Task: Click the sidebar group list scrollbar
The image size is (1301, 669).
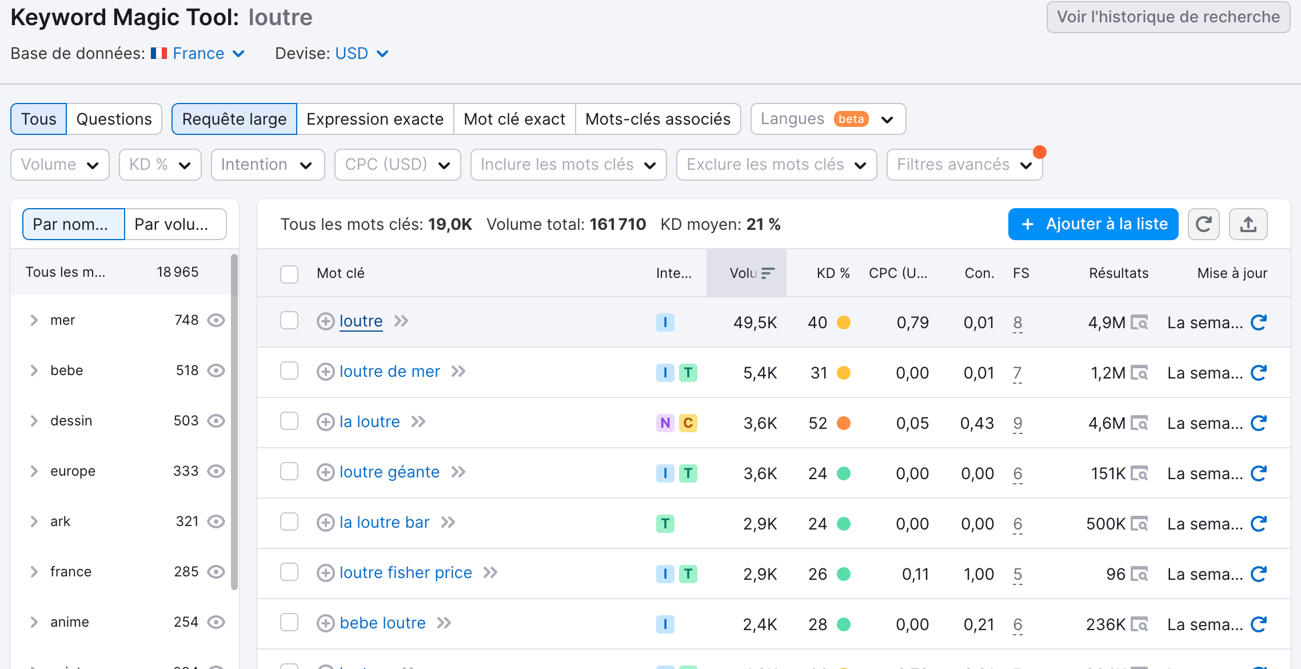Action: coord(234,421)
